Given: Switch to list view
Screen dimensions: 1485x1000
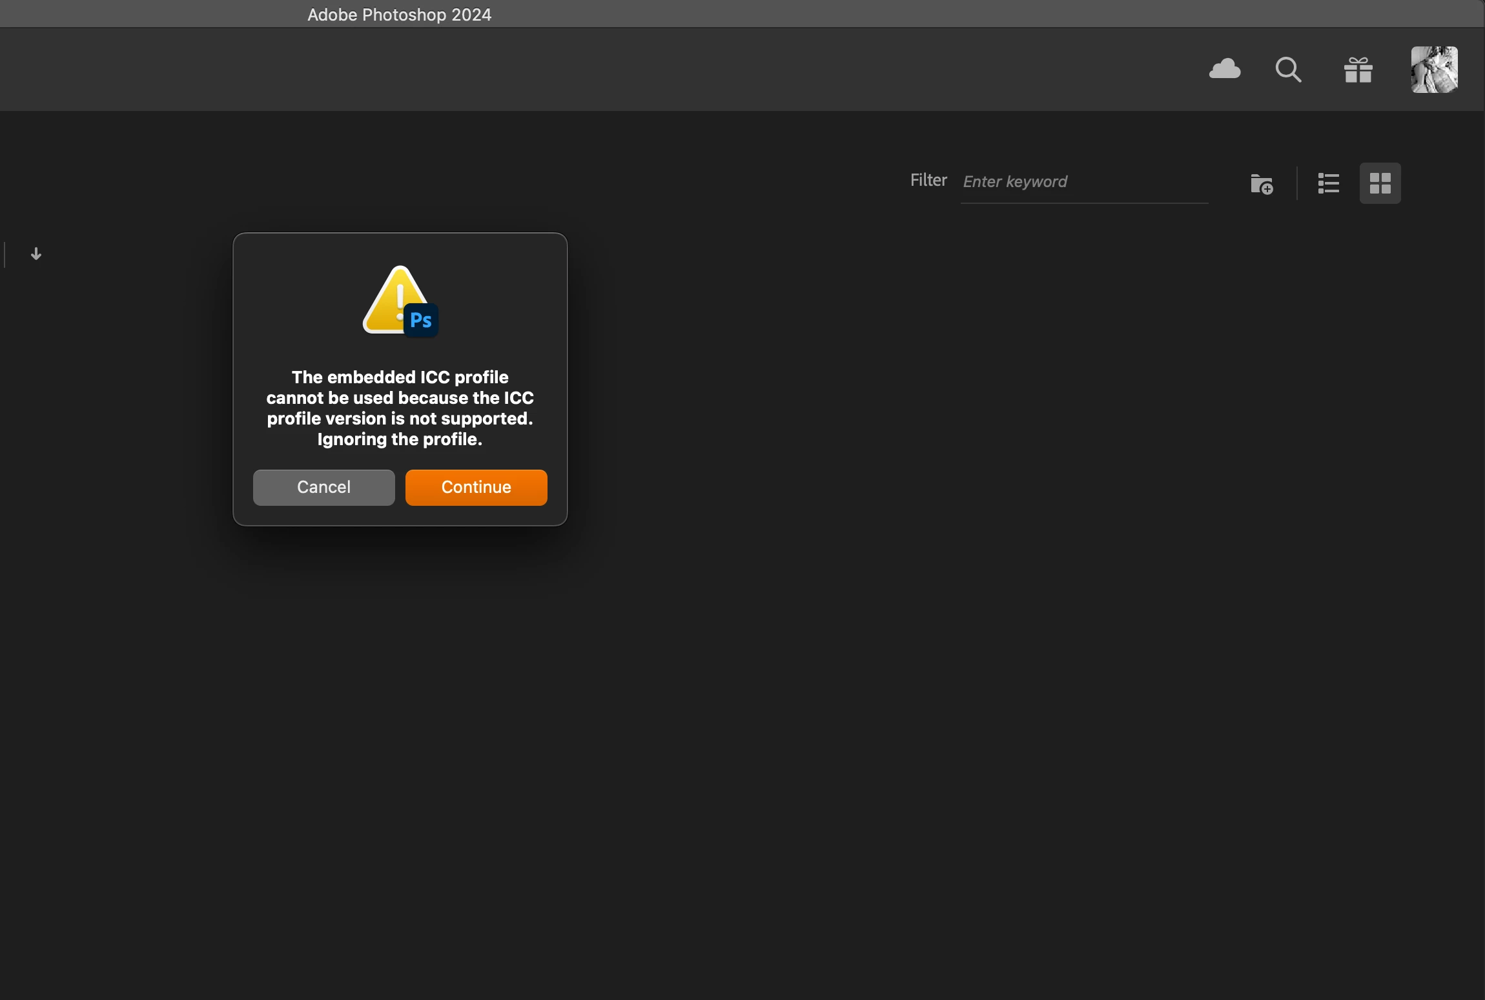Looking at the screenshot, I should point(1328,183).
